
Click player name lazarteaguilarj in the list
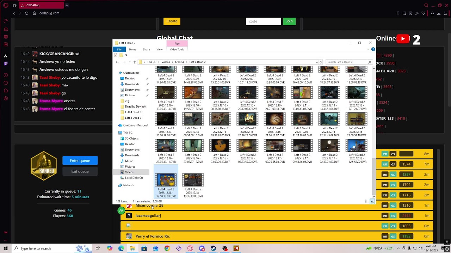148,216
